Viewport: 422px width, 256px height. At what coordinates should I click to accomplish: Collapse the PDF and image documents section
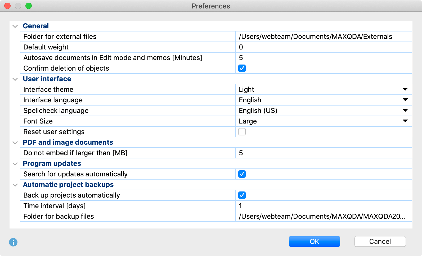(x=15, y=143)
